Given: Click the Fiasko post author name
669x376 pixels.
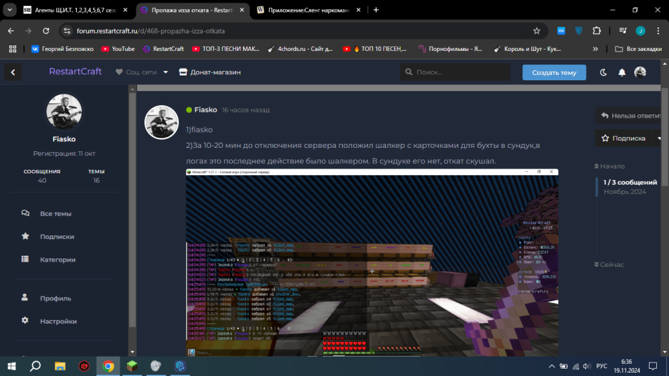Looking at the screenshot, I should point(205,110).
